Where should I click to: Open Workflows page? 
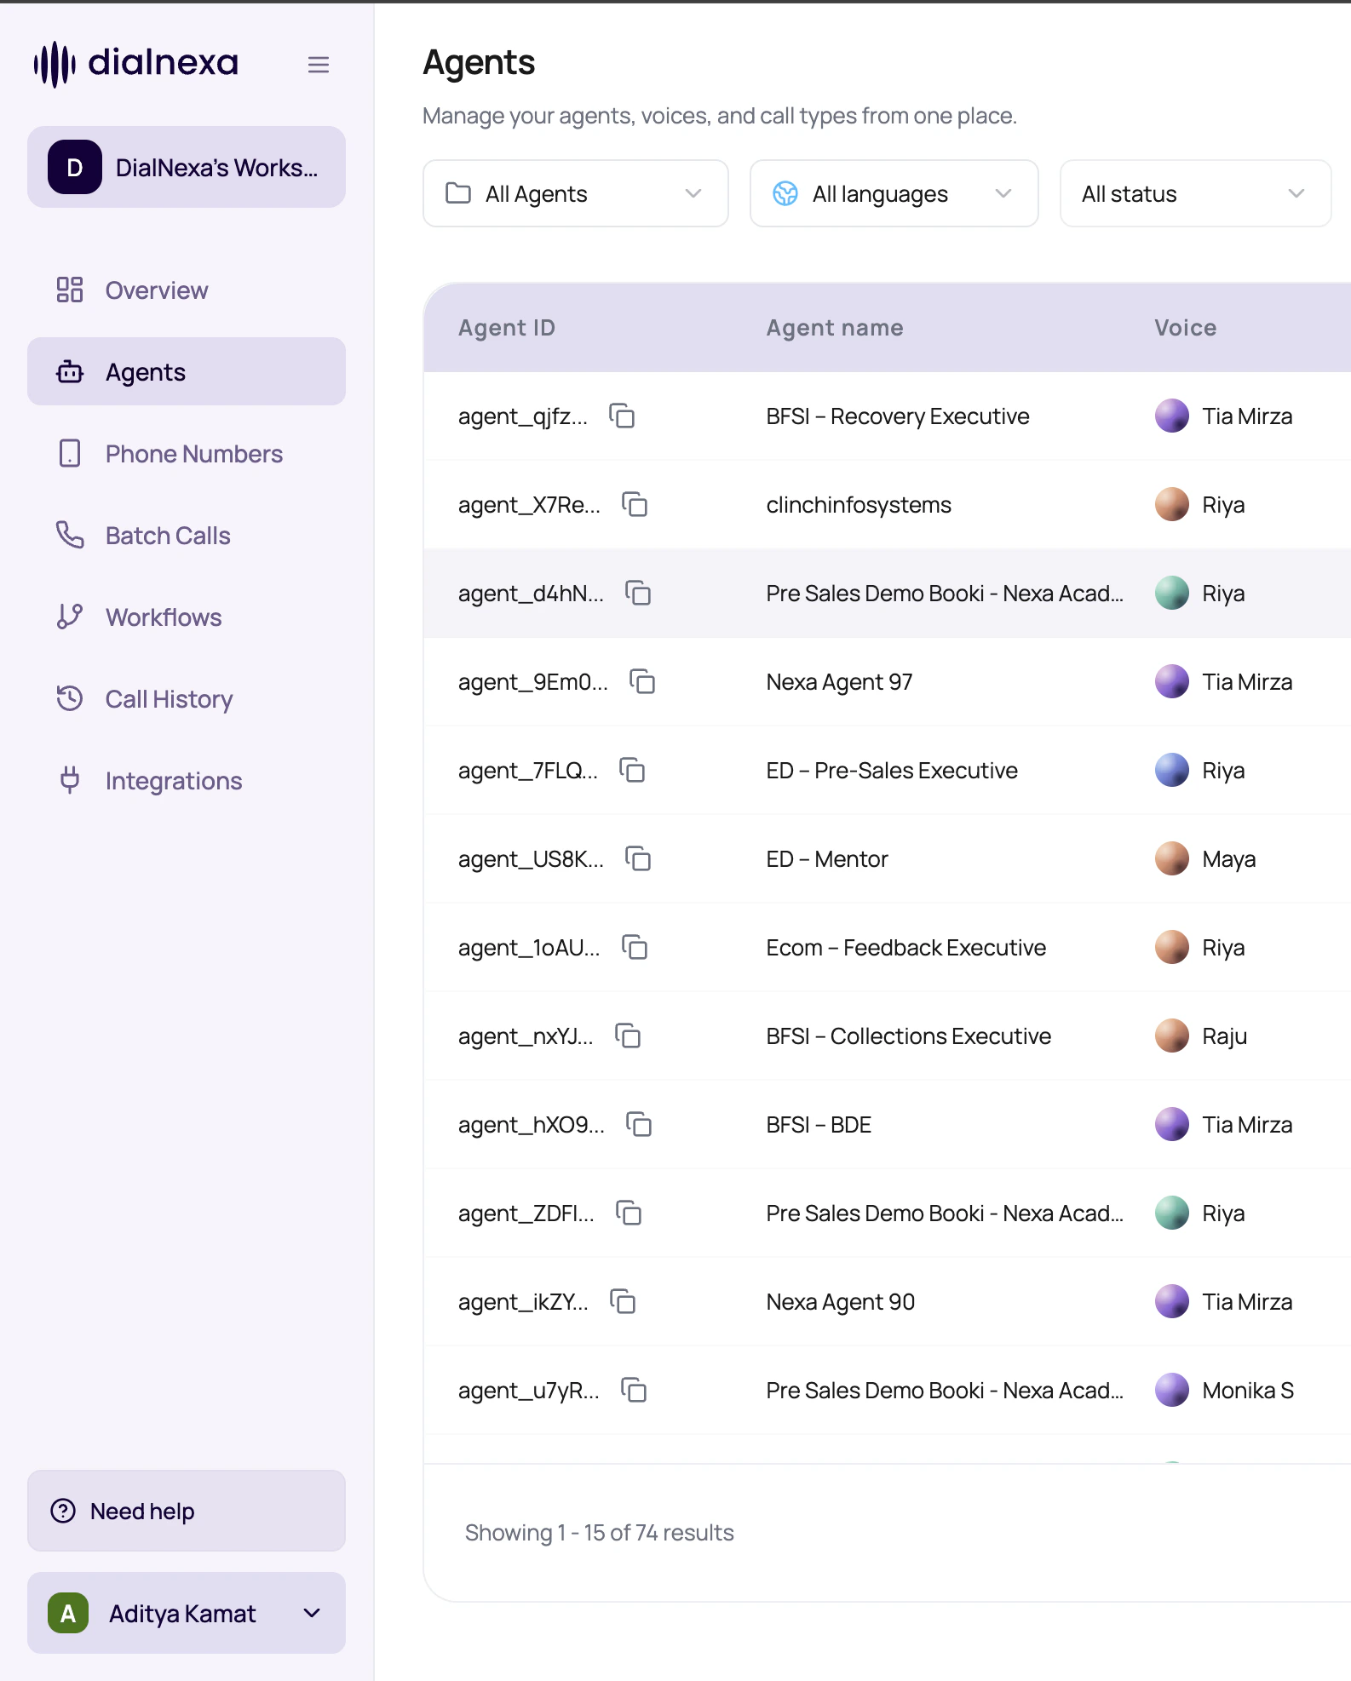[x=187, y=617]
